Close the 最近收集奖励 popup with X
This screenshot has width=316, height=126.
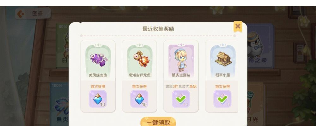click(x=238, y=26)
